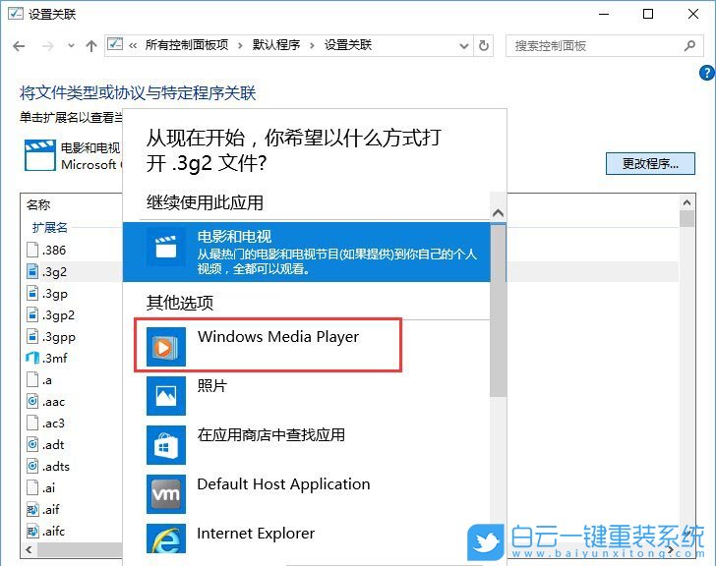Click the 扩展名 group header
This screenshot has width=716, height=566.
coord(50,227)
